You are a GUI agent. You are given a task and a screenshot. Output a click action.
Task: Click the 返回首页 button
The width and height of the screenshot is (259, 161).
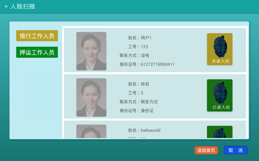(x=206, y=150)
